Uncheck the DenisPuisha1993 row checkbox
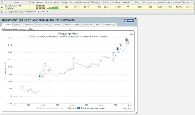 point(2,7)
